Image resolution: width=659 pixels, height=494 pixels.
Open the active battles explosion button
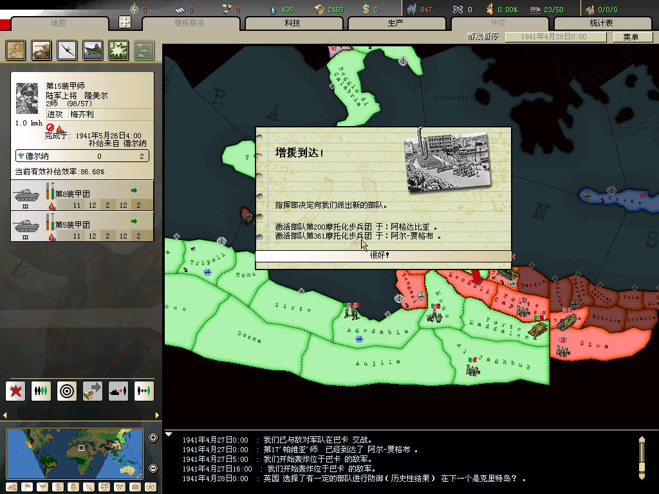pos(118,50)
